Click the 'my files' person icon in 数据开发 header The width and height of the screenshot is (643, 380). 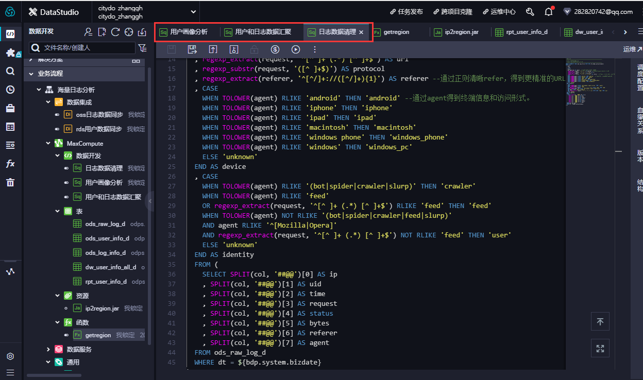pyautogui.click(x=89, y=32)
